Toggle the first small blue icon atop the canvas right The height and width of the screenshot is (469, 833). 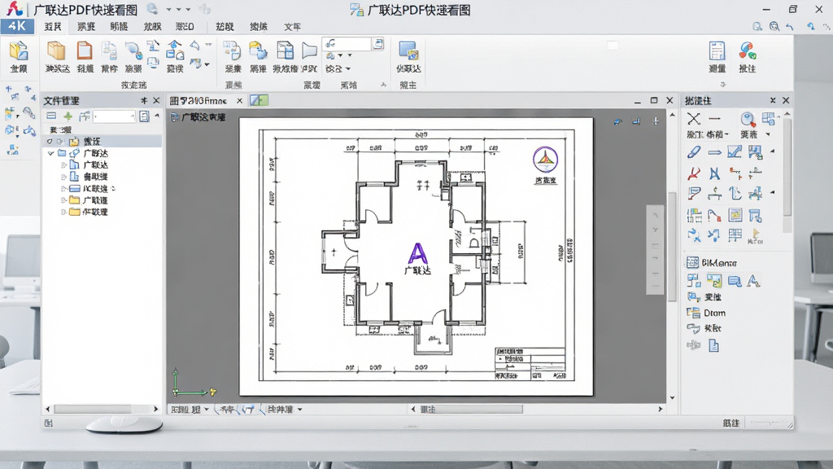617,121
